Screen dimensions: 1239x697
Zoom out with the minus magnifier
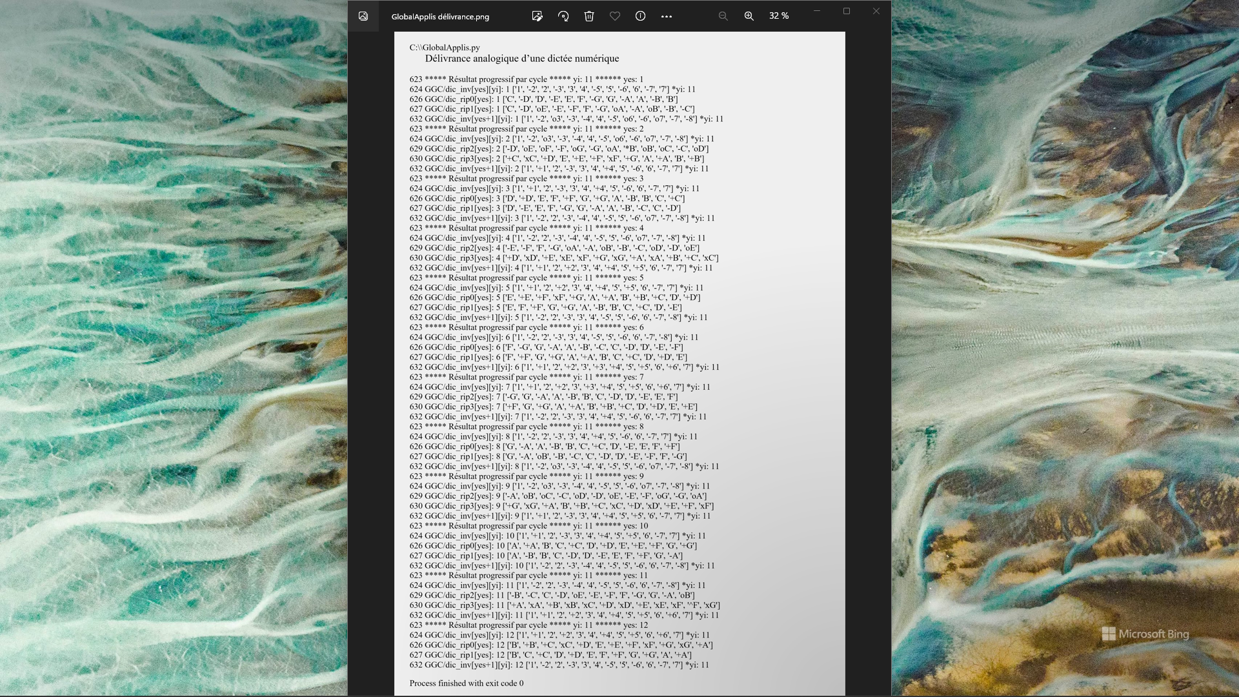pyautogui.click(x=723, y=16)
